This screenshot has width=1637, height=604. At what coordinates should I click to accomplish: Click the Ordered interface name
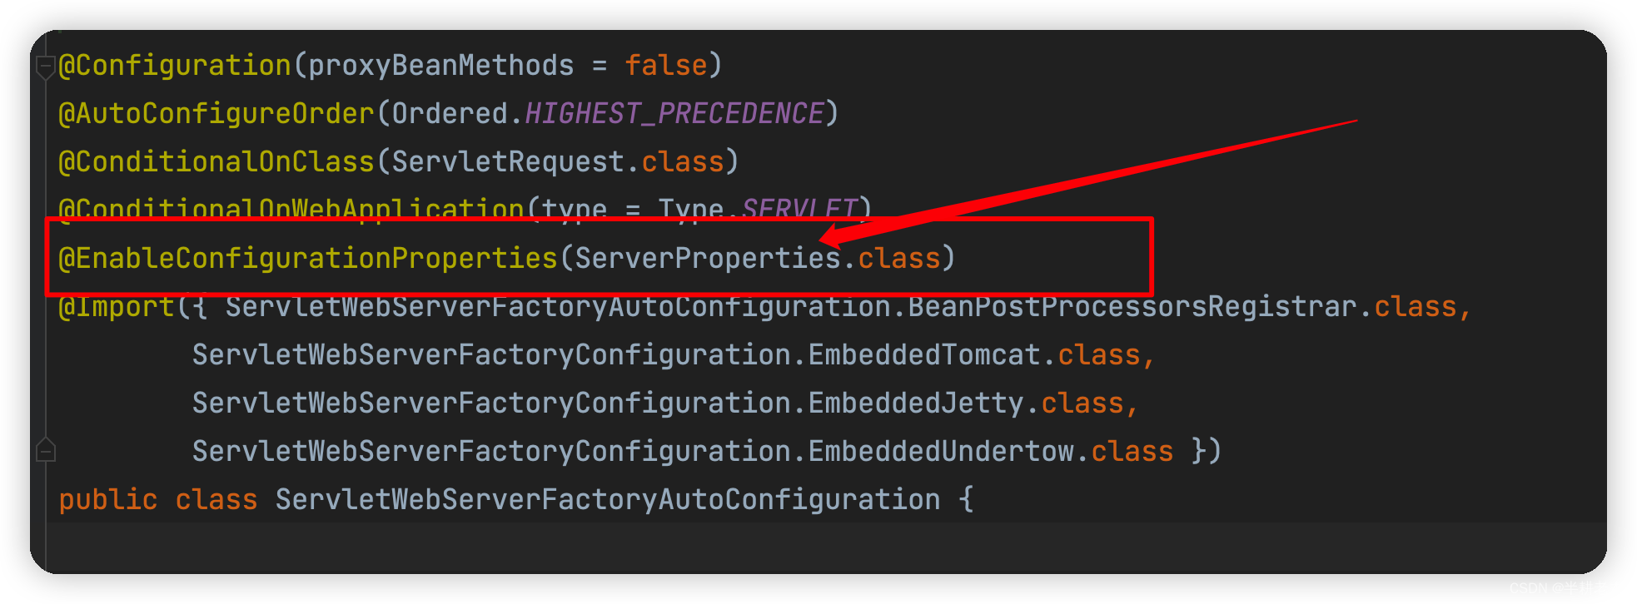tap(450, 113)
